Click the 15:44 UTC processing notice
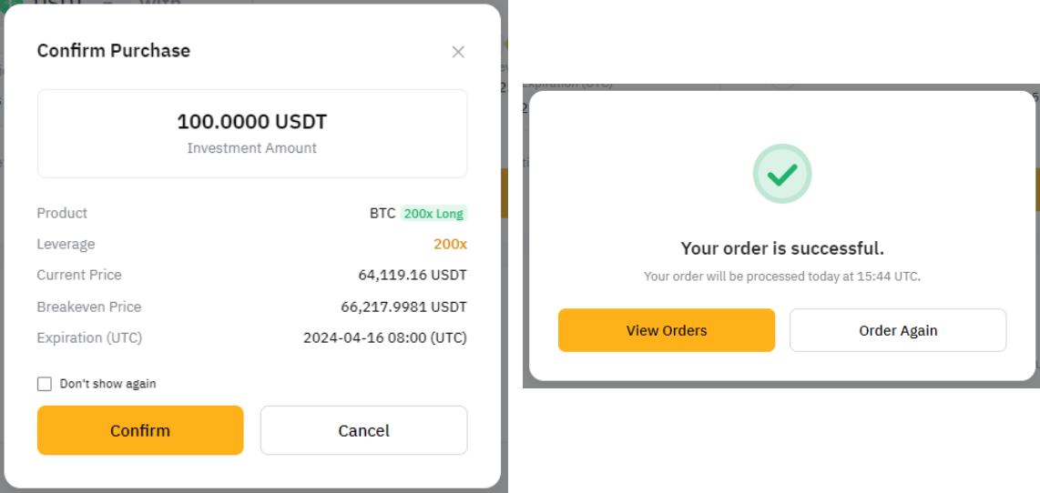1040x493 pixels. click(x=781, y=277)
